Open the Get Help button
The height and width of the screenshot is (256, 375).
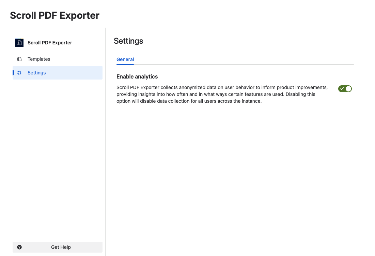58,247
